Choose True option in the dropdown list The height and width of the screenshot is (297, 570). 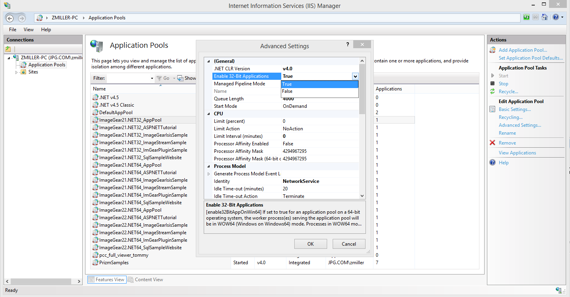coord(287,84)
